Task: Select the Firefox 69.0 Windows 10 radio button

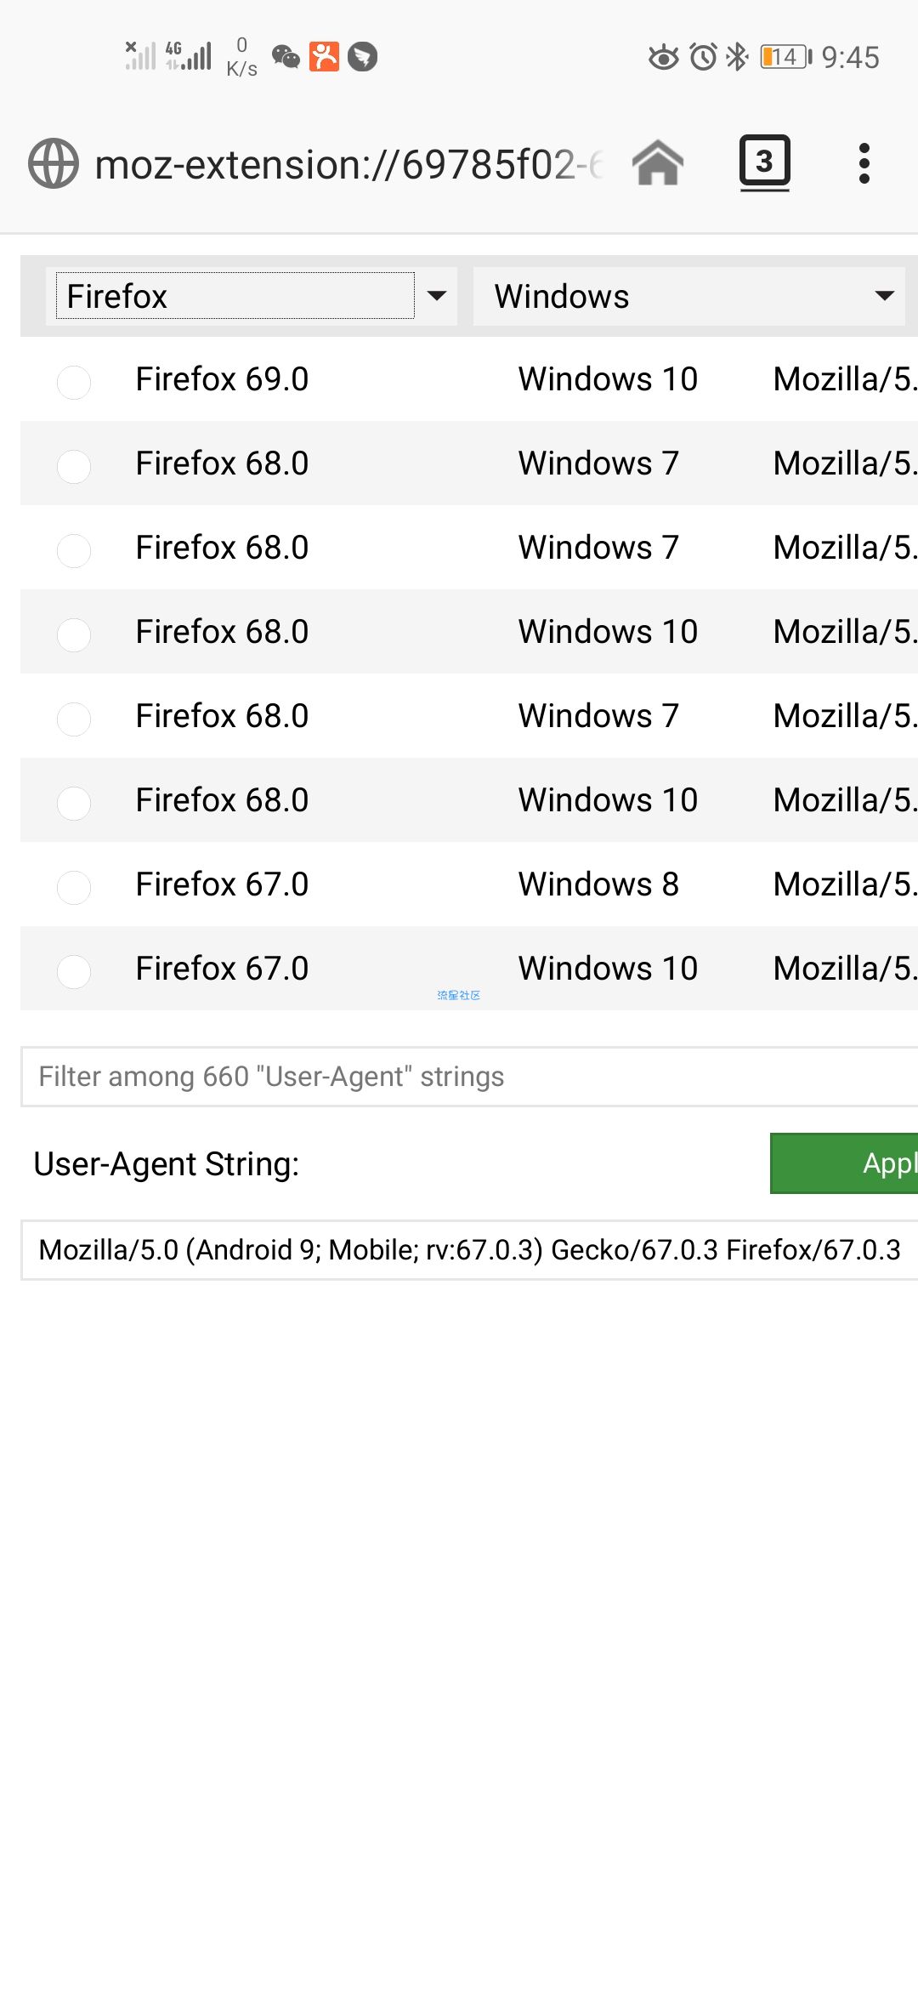Action: point(74,382)
